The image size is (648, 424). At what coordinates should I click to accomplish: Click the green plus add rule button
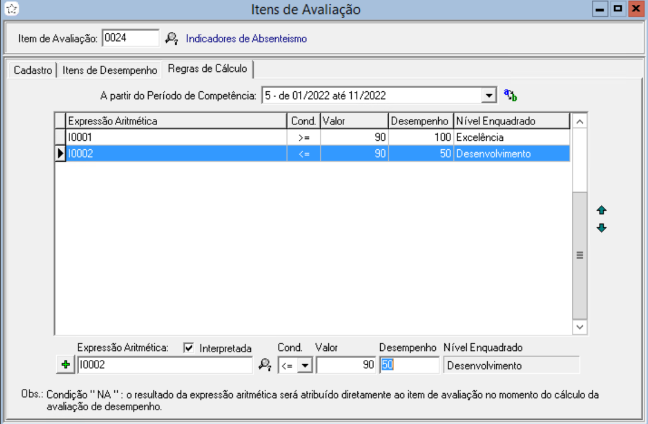tap(65, 365)
